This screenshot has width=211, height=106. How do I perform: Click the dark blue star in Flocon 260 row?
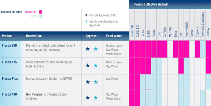coord(88,49)
